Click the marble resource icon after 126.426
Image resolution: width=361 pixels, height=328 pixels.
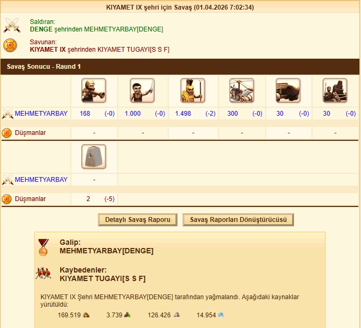click(x=176, y=315)
